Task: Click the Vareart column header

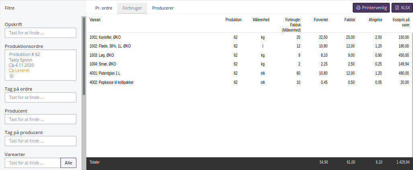Action: [96, 20]
